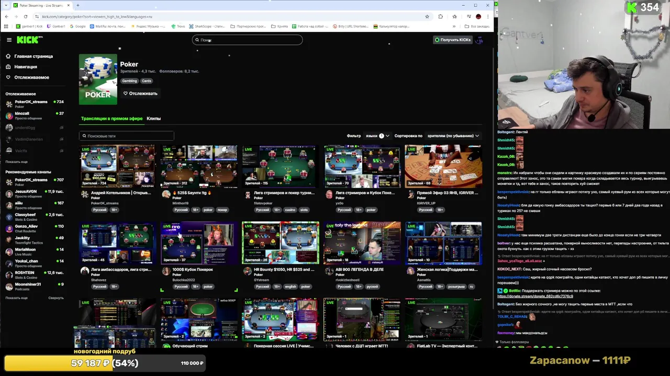
Task: Open Classybeef avatar in recommended channels
Action: [9, 217]
